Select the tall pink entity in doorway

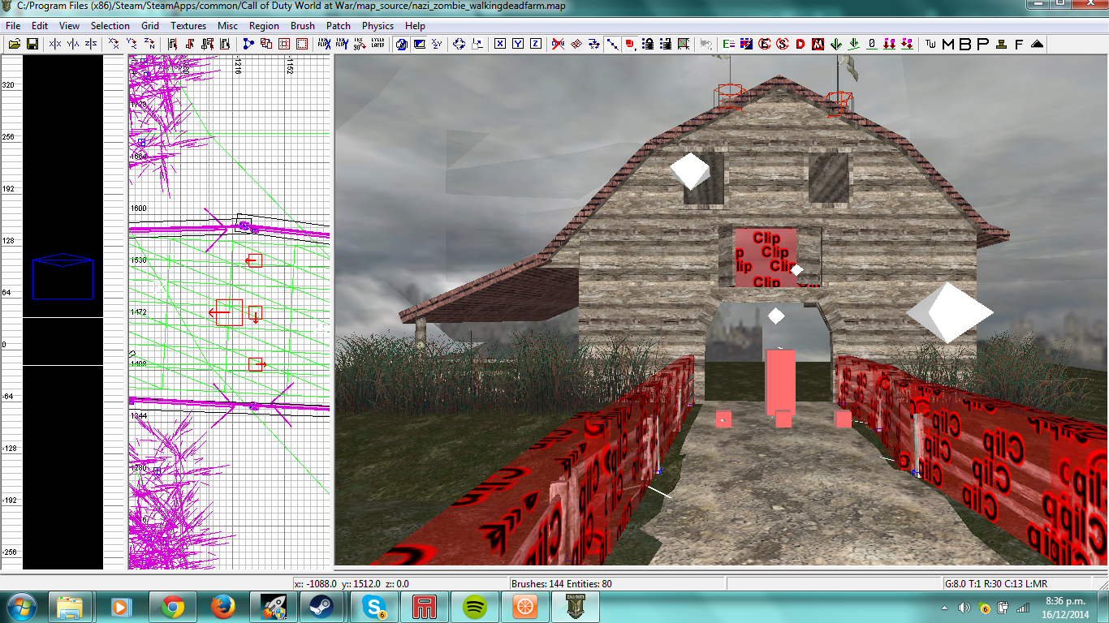click(x=780, y=381)
